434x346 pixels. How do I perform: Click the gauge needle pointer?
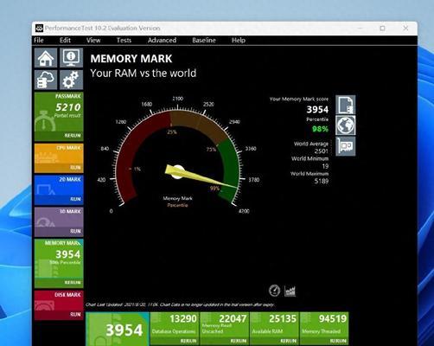[x=201, y=176]
